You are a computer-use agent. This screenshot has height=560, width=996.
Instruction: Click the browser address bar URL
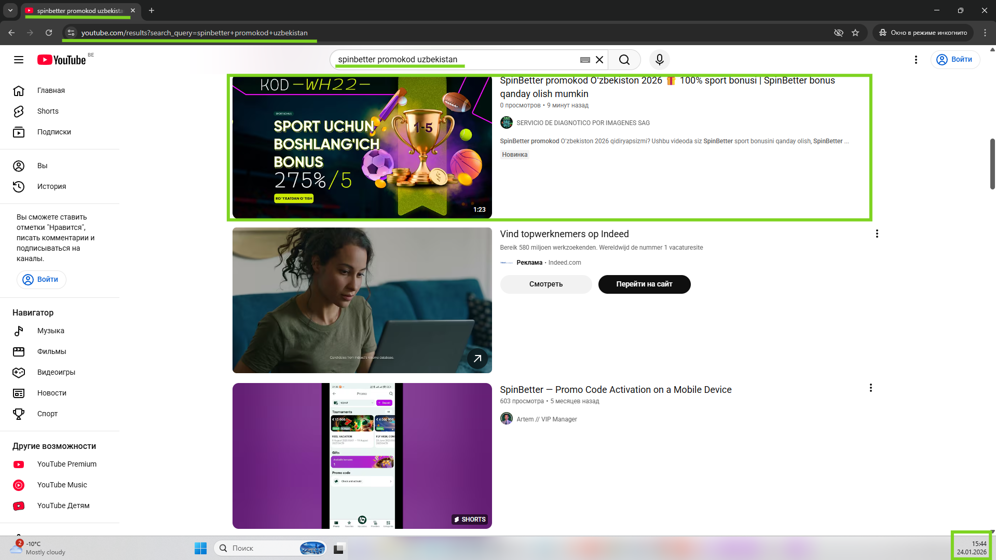194,33
